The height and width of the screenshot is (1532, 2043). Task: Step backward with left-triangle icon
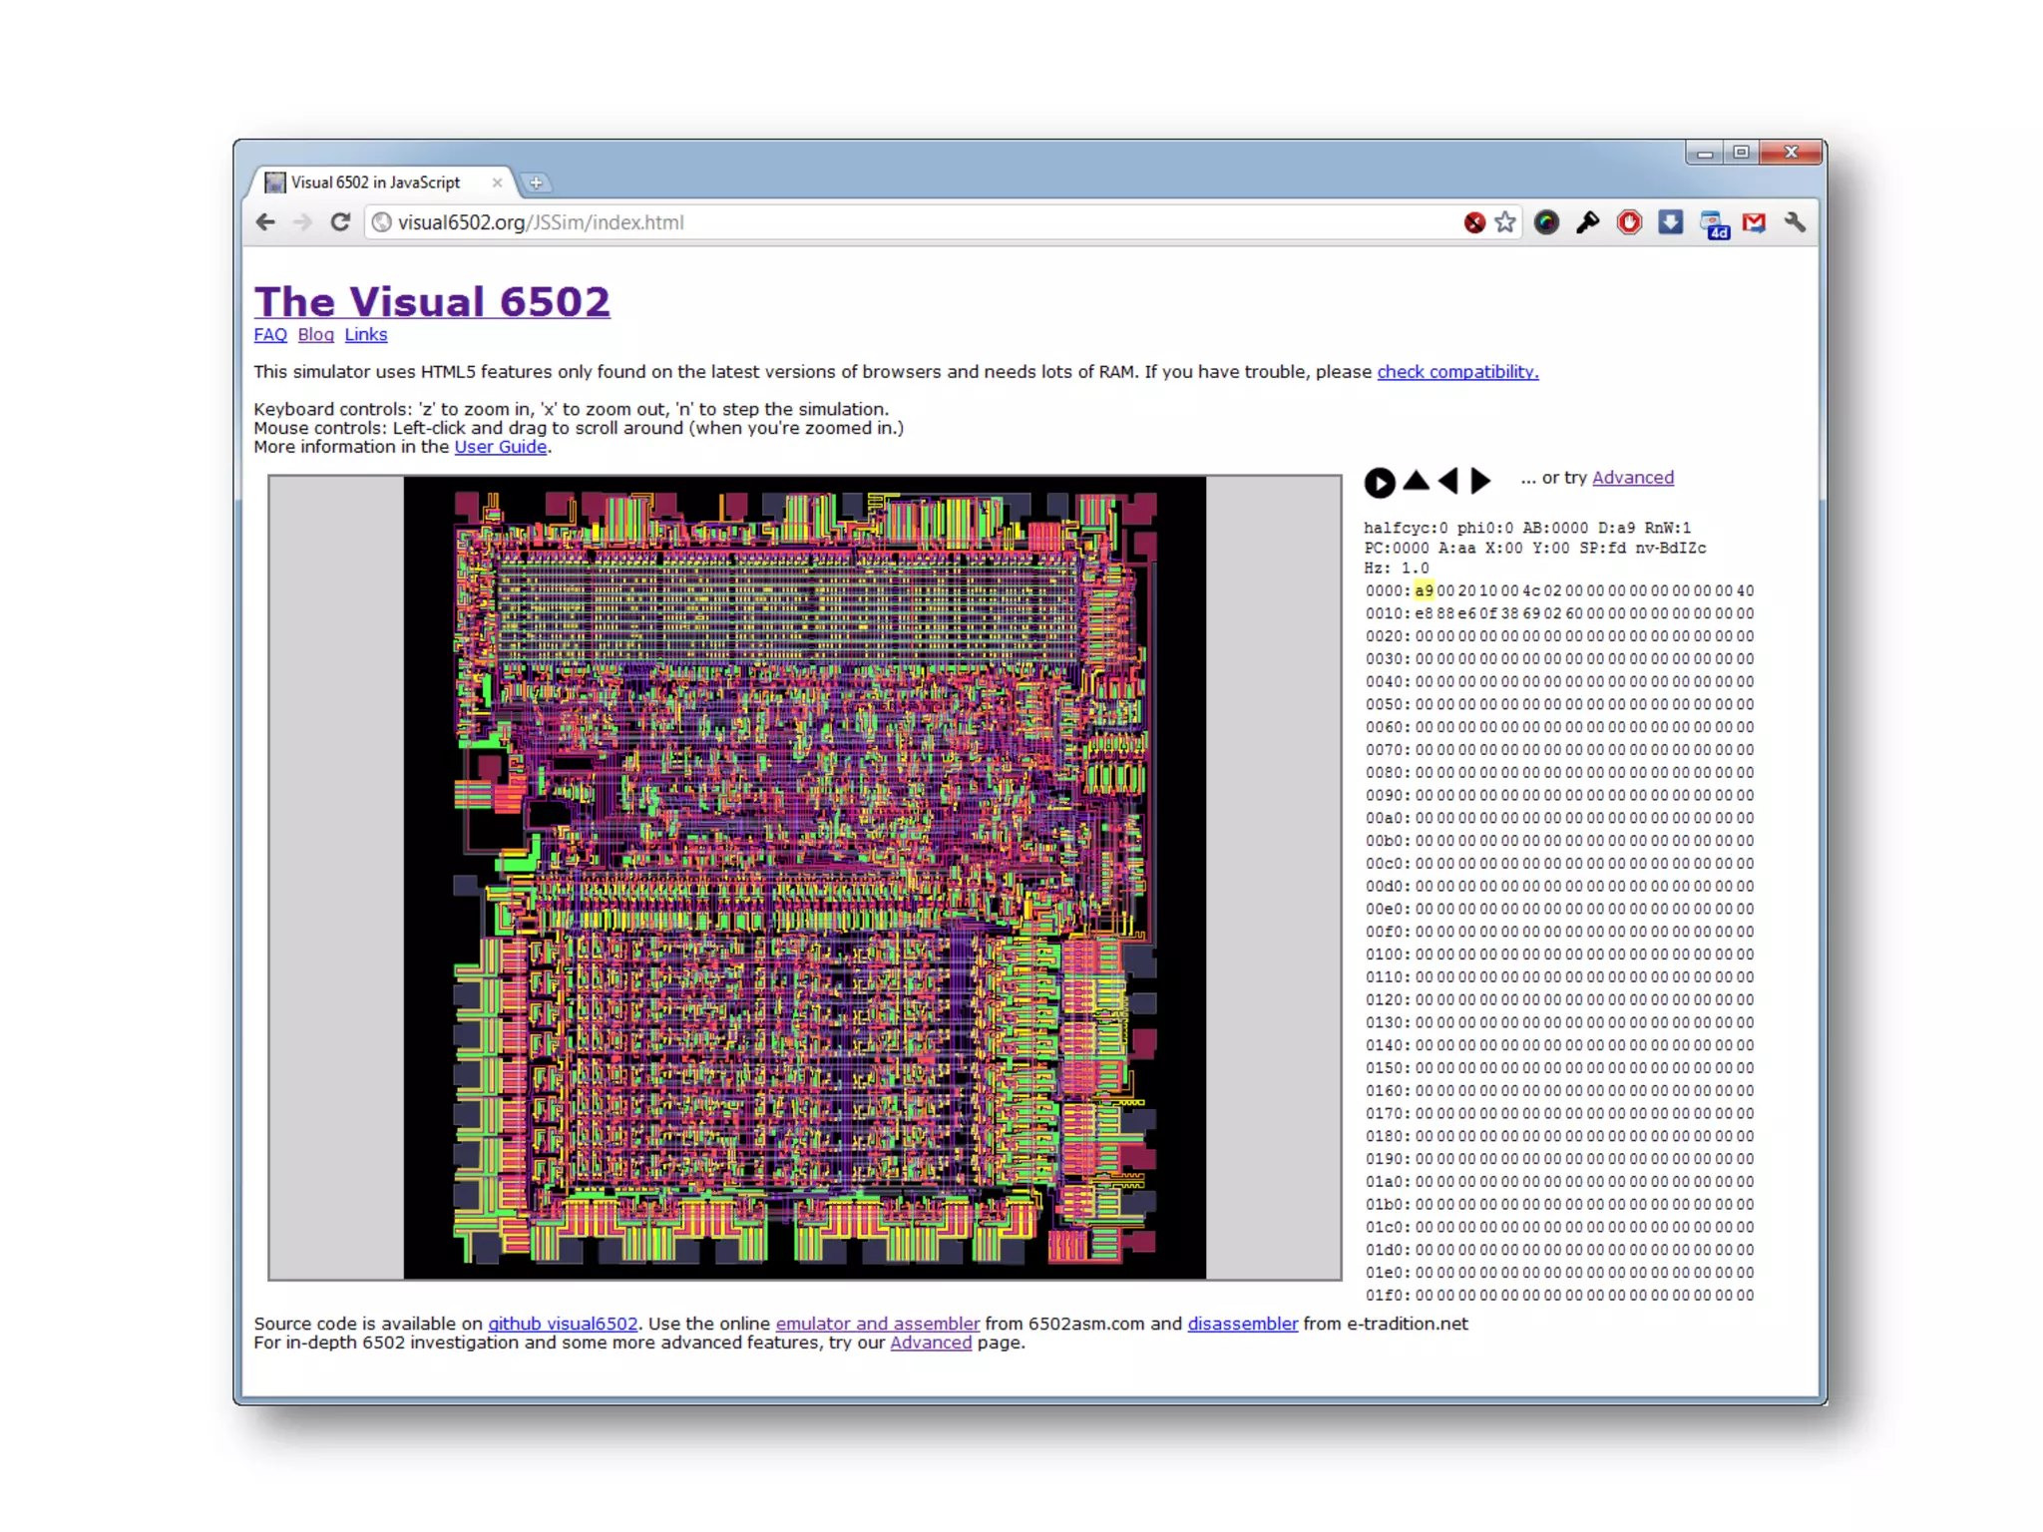[1448, 482]
